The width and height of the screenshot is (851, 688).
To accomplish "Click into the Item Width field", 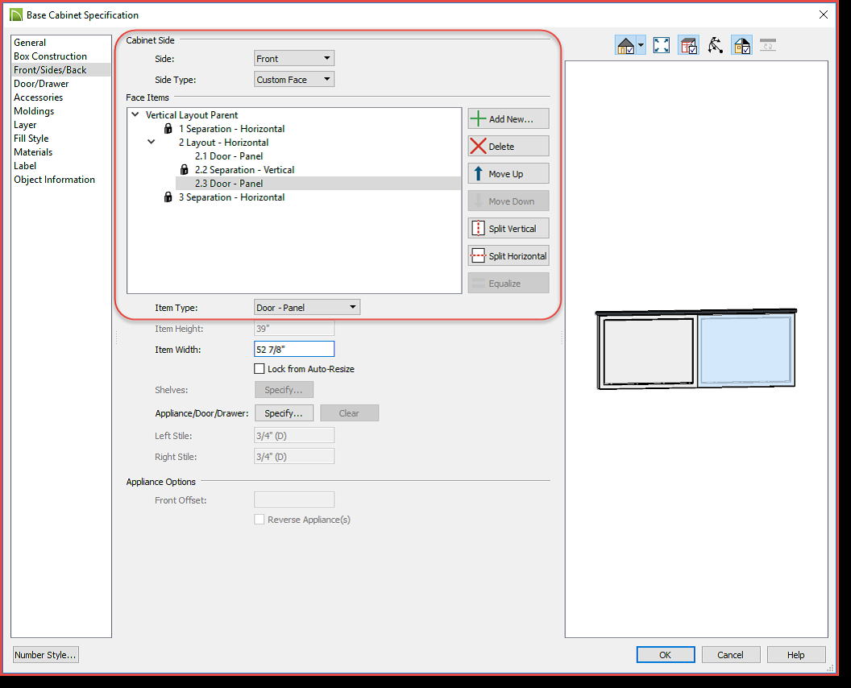I will 293,349.
